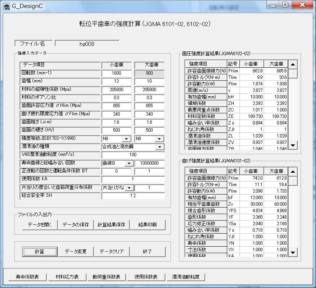
Task: Expand the 小歯車 precision grade N8 dropdown
Action: (126, 139)
